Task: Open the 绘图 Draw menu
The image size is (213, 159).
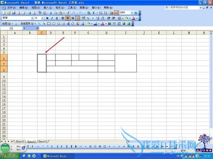Action: point(7,24)
